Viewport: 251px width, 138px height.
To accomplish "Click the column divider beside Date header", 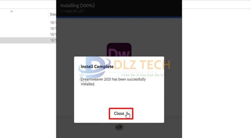I will click(x=48, y=14).
